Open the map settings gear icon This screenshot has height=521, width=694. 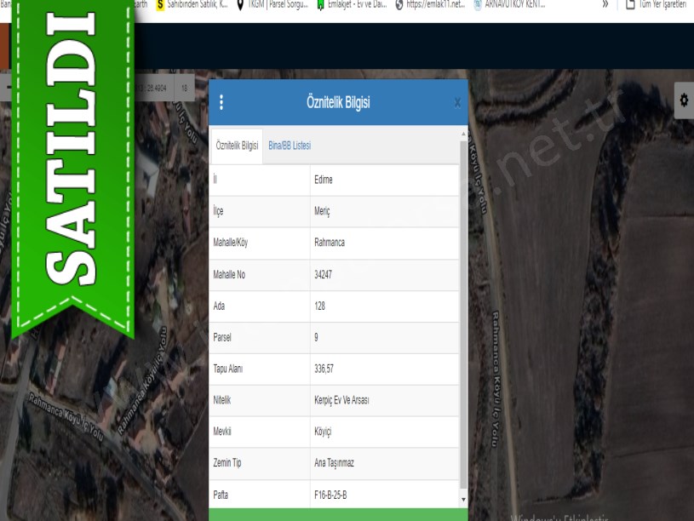683,100
